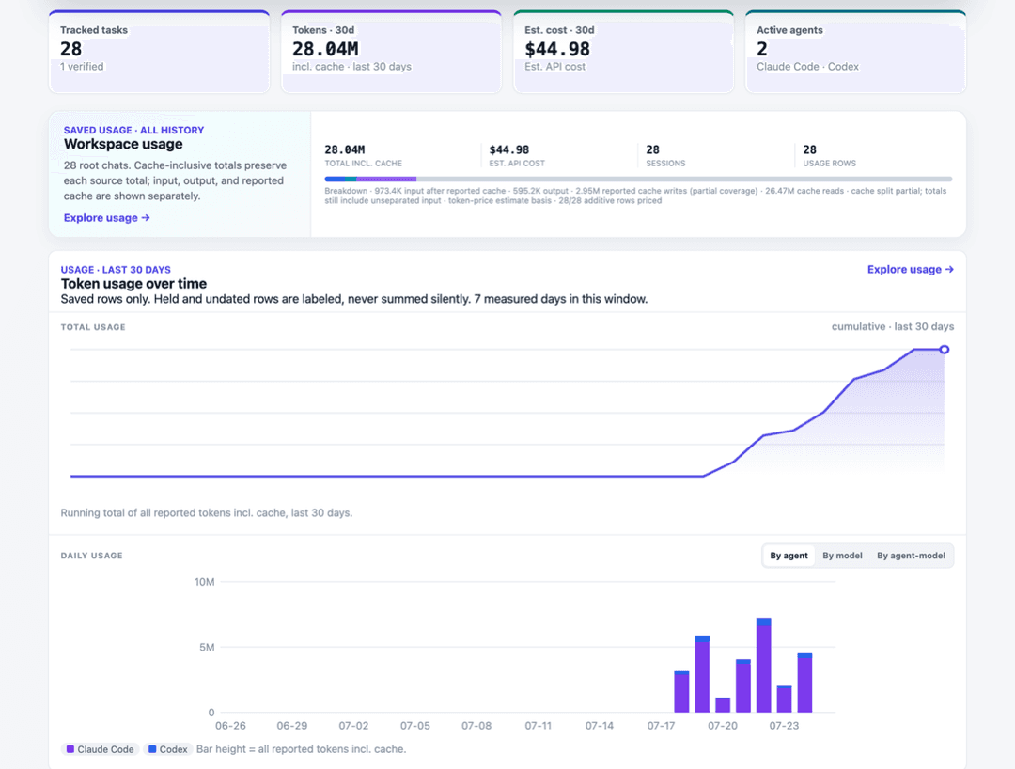The height and width of the screenshot is (769, 1015).
Task: Click the 07-23 date axis label
Action: [784, 726]
